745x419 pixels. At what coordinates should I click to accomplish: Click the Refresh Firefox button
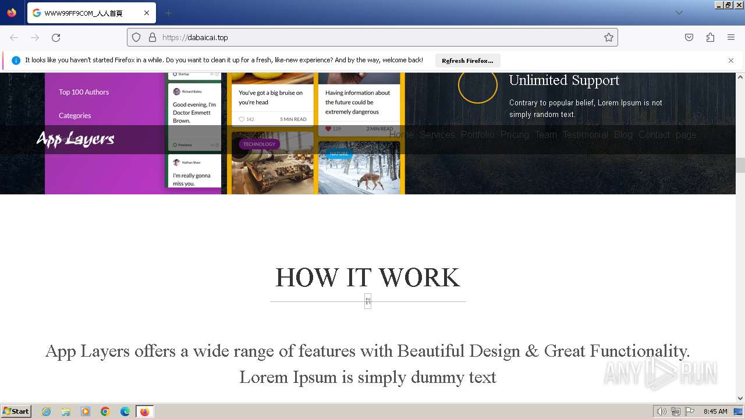point(467,61)
